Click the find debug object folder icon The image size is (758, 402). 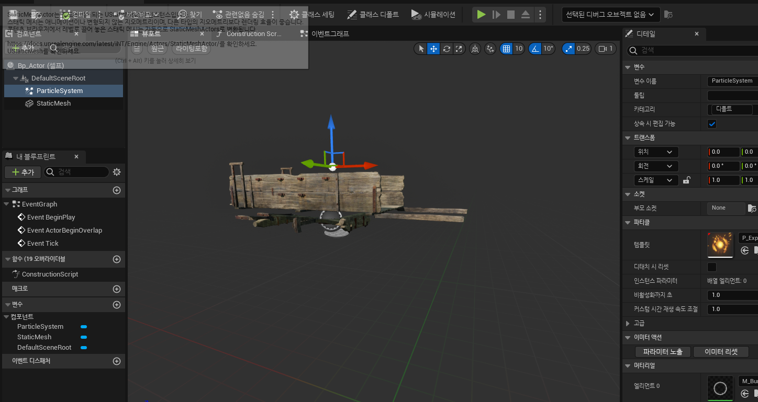click(668, 15)
